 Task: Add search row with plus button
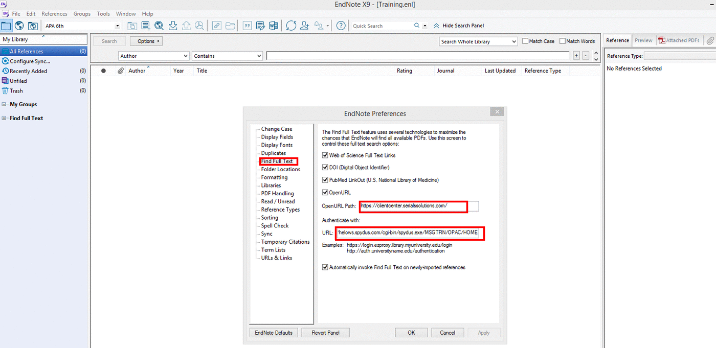pyautogui.click(x=576, y=56)
